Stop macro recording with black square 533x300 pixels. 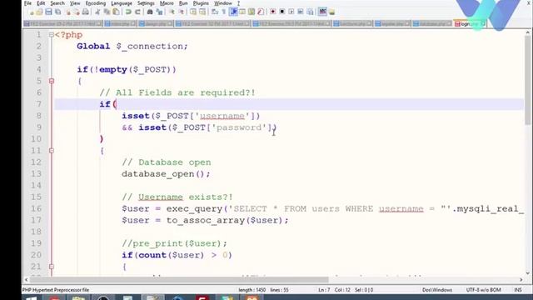(281, 12)
